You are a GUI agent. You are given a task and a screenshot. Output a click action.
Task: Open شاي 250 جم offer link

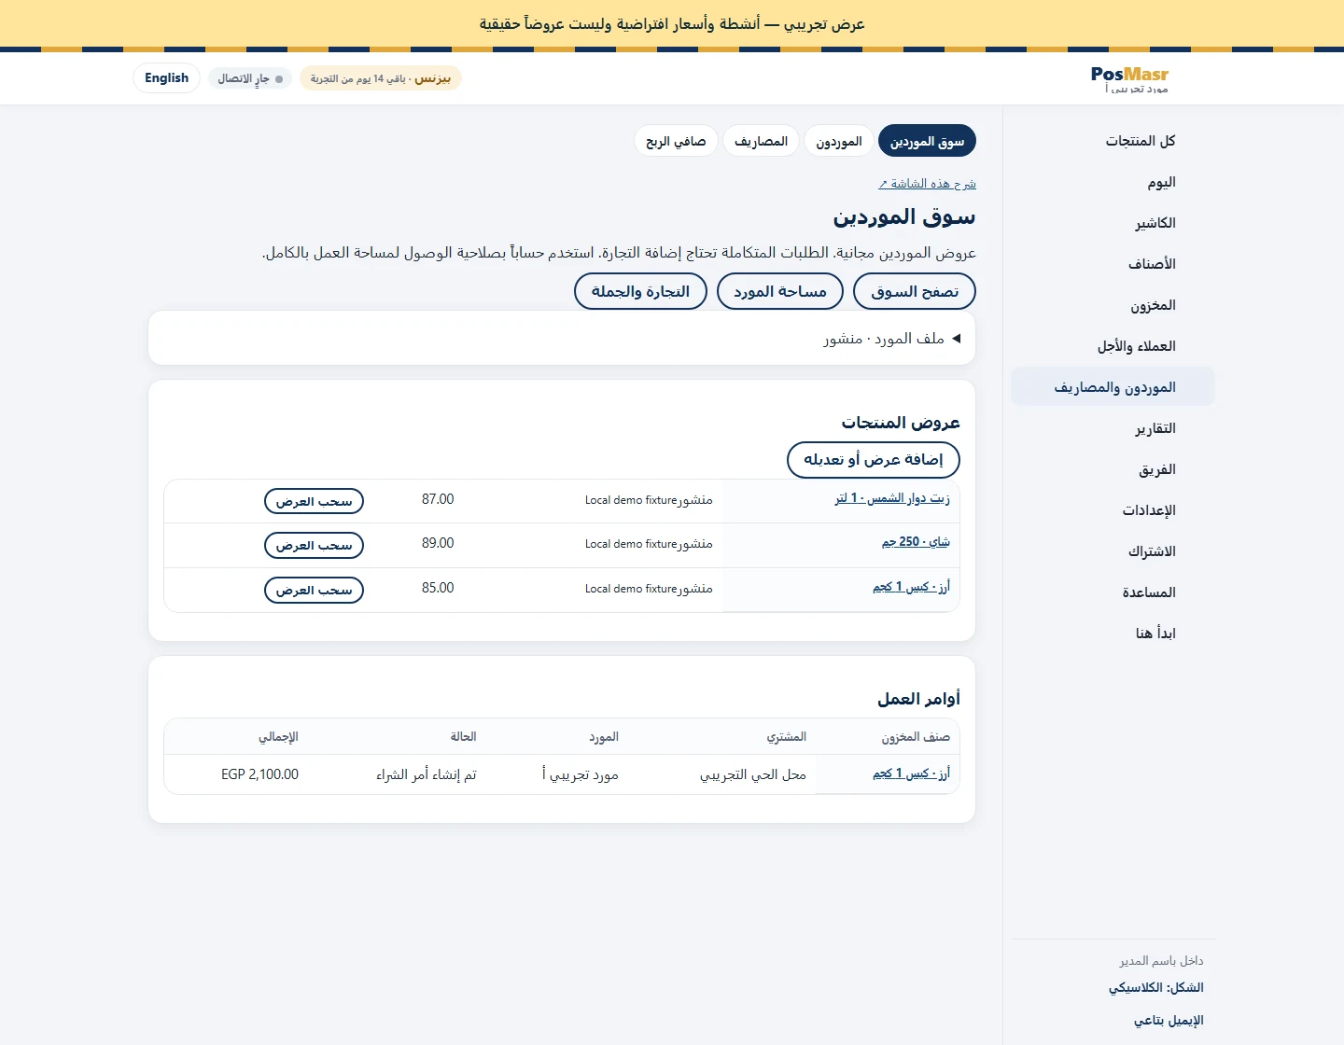916,541
